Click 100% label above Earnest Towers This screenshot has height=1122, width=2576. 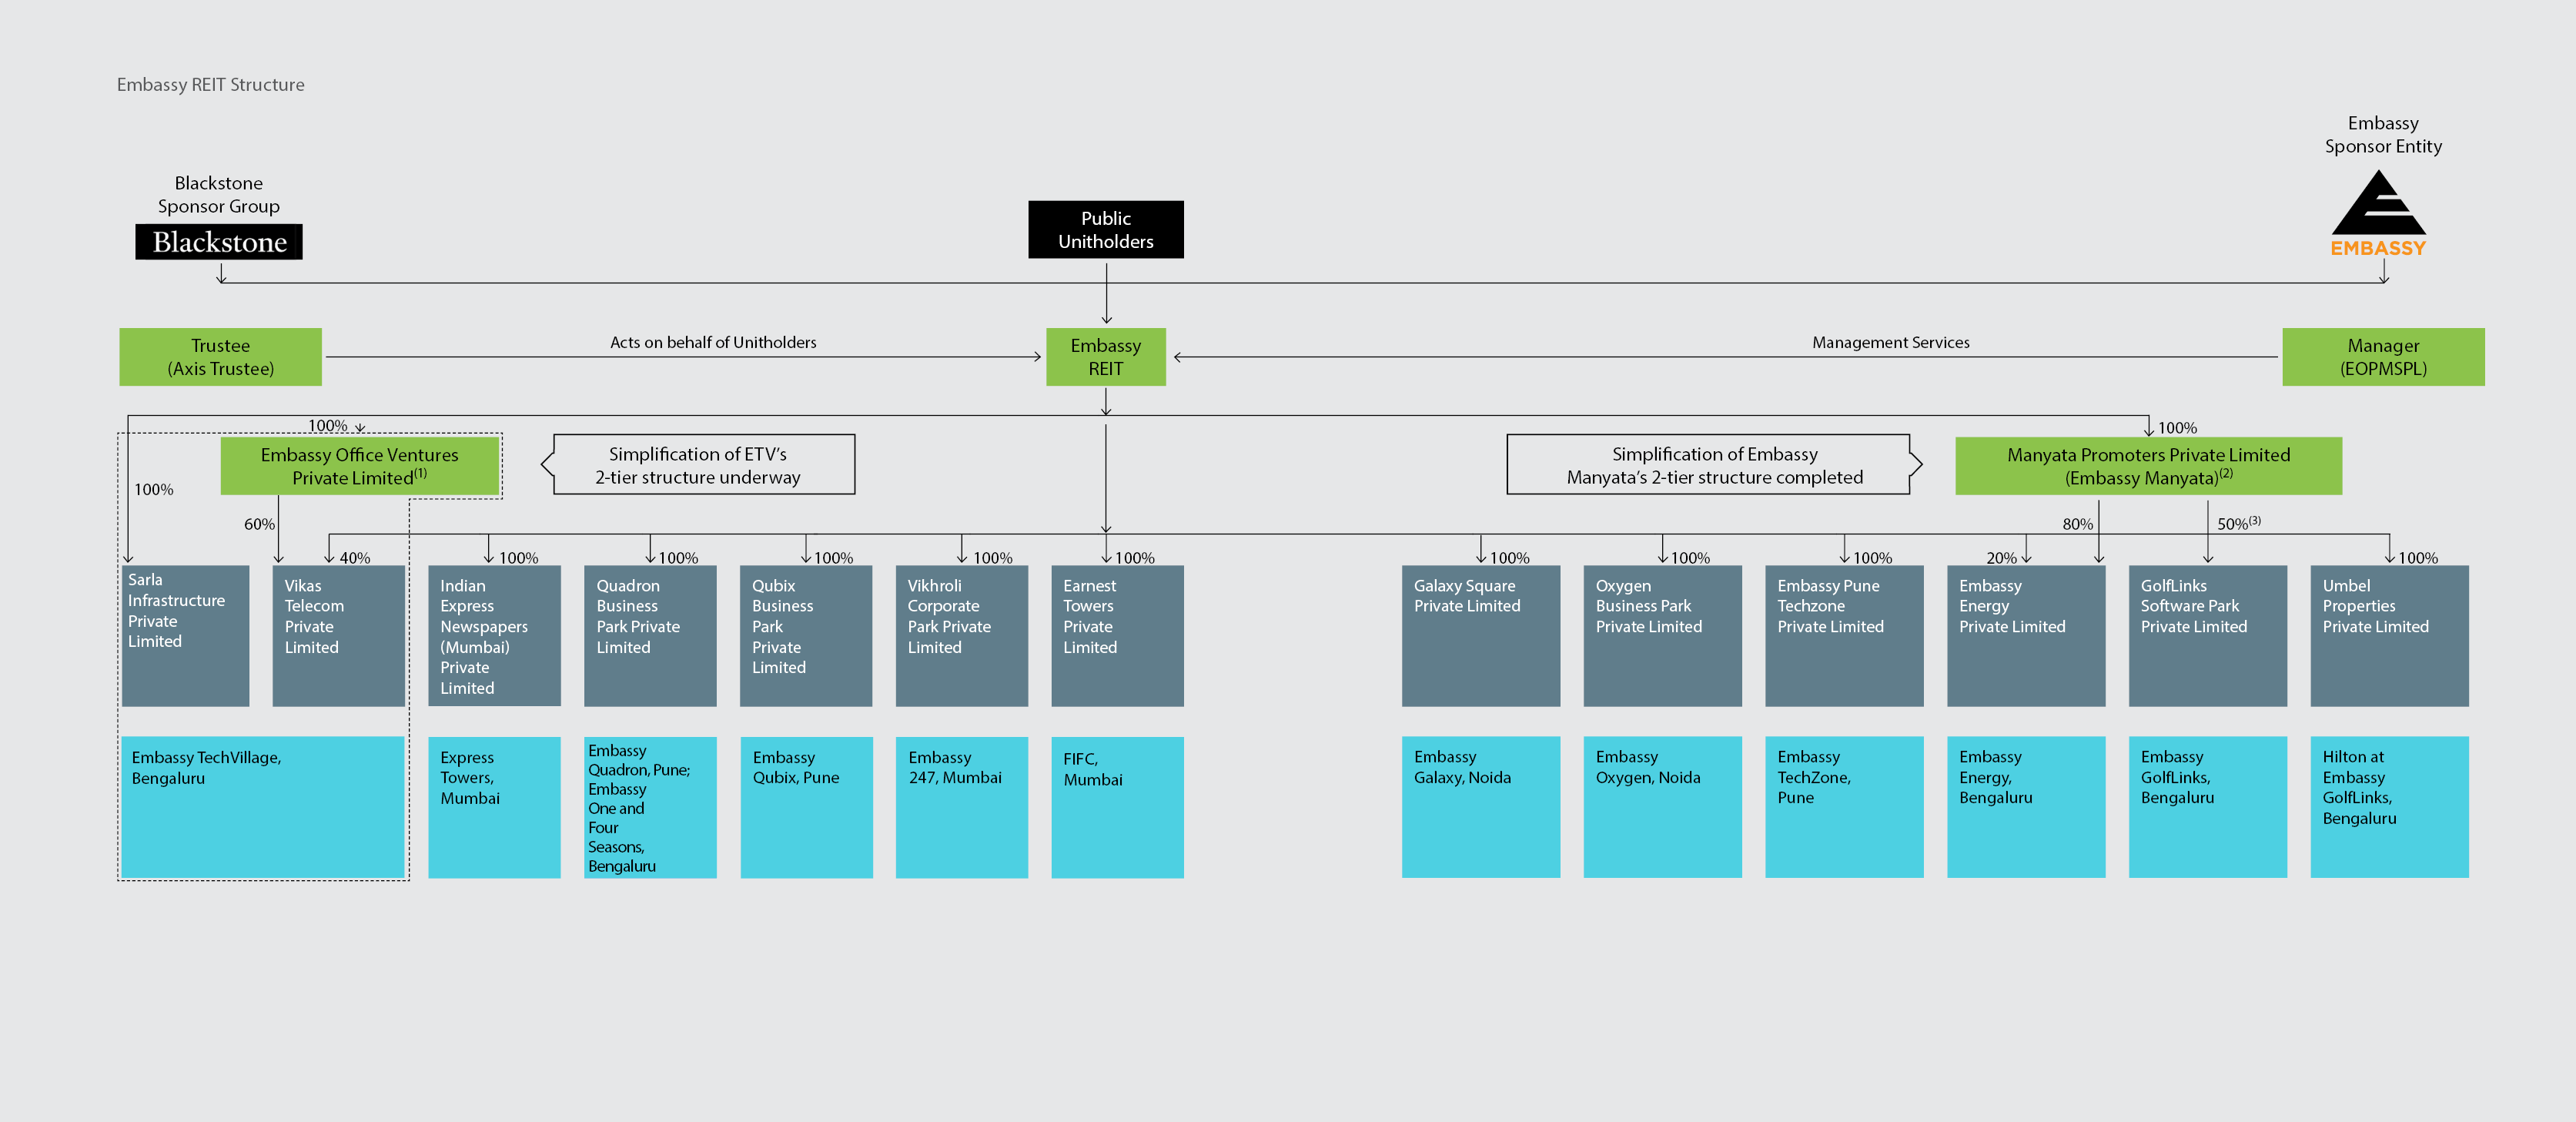(1135, 558)
